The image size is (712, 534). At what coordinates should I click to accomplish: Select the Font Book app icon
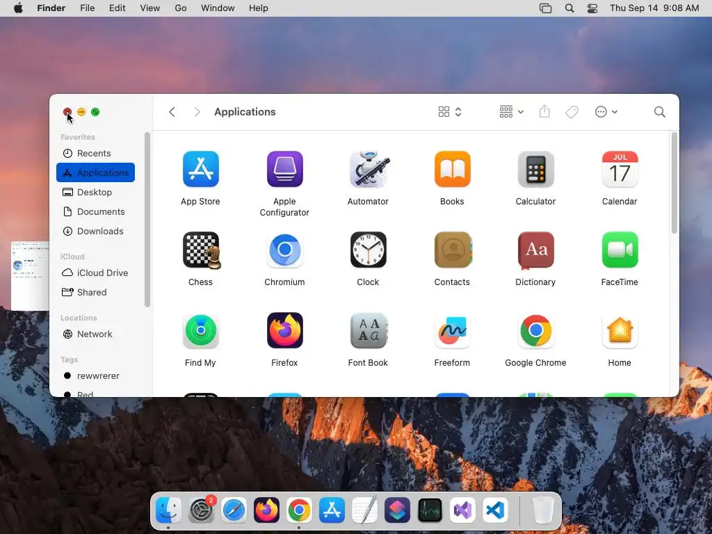[x=369, y=330]
